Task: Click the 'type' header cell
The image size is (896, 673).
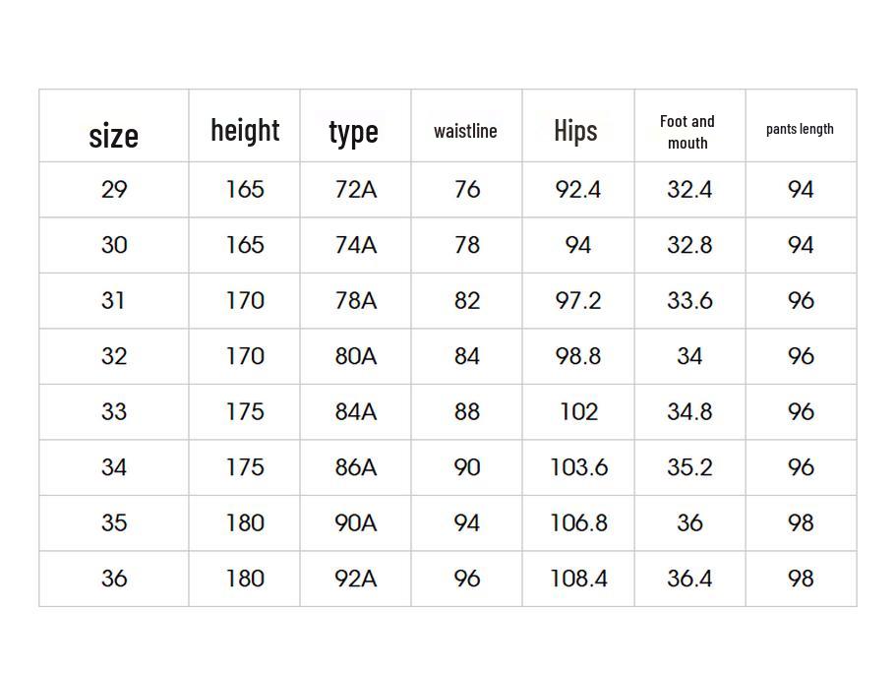Action: click(x=354, y=131)
